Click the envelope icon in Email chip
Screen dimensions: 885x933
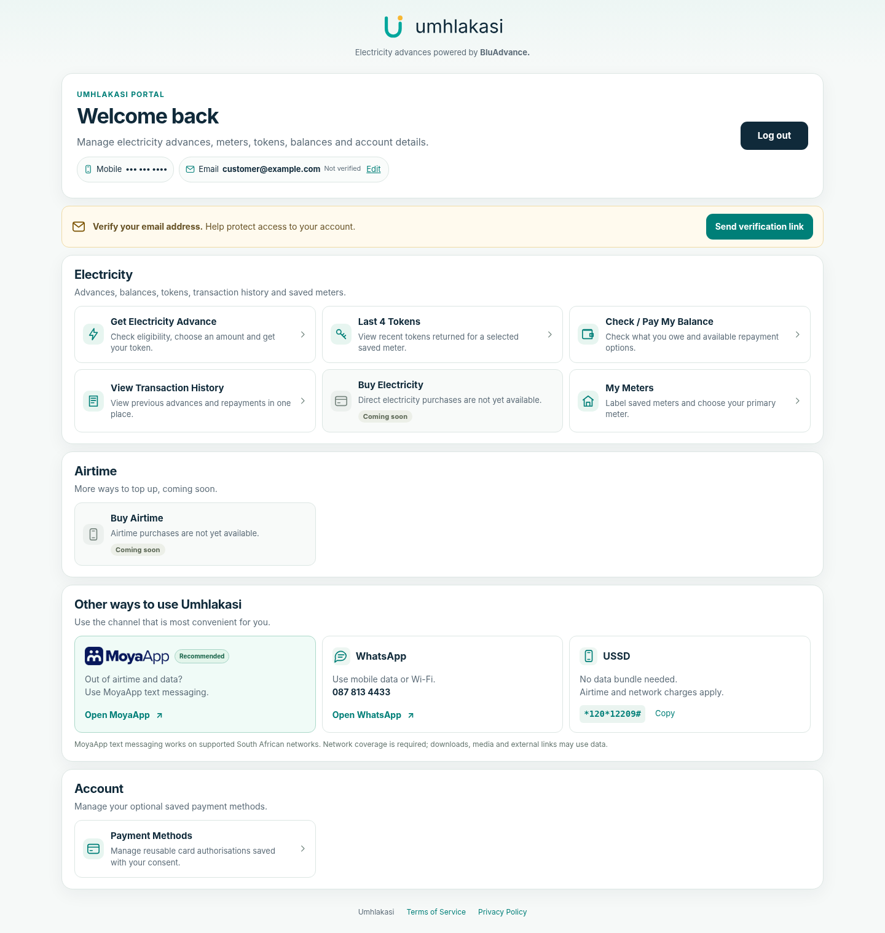click(191, 169)
